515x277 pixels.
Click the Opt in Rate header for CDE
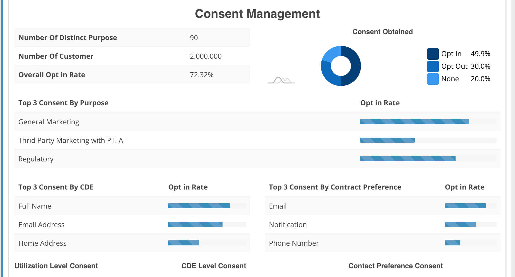[188, 187]
